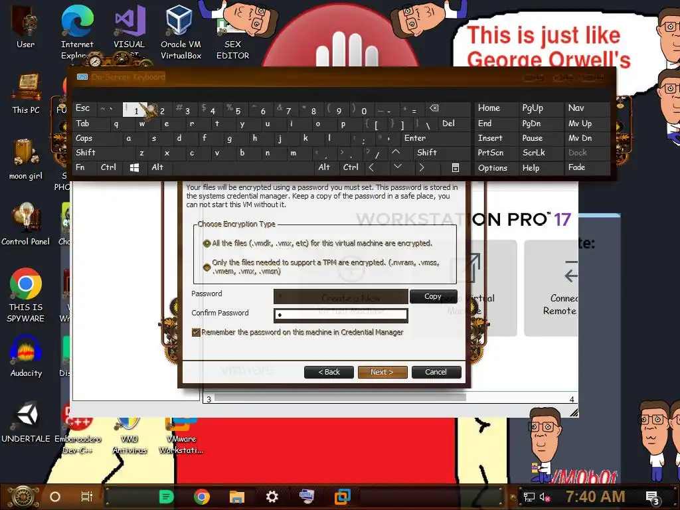Open the Chrome 'THIS IS SPYWARE' shortcut
Image resolution: width=680 pixels, height=510 pixels.
point(26,295)
